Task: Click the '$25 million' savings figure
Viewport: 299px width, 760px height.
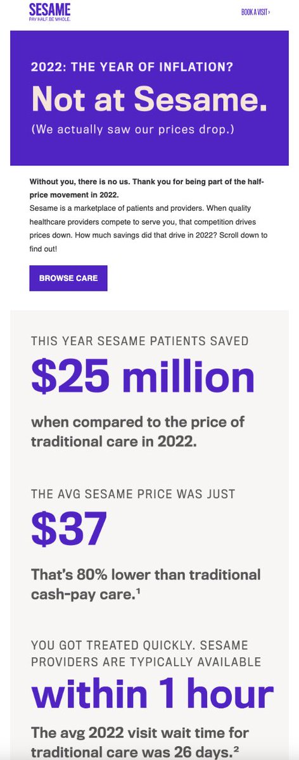Action: (143, 379)
